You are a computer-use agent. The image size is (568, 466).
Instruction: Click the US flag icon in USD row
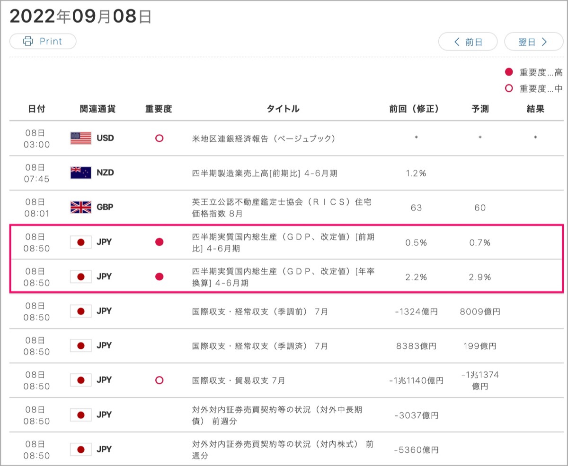pyautogui.click(x=81, y=138)
